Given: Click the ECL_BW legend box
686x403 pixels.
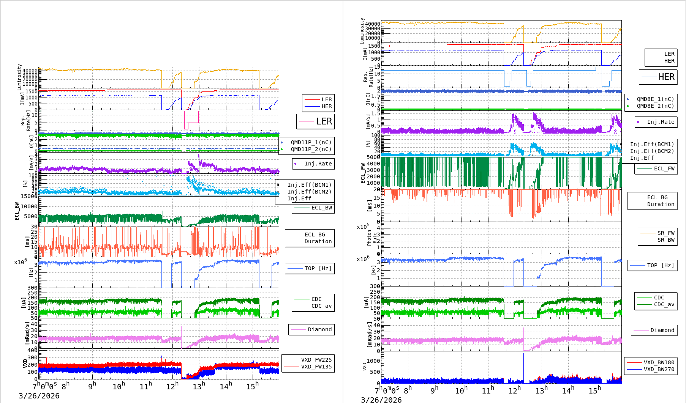Looking at the screenshot, I should pyautogui.click(x=313, y=208).
